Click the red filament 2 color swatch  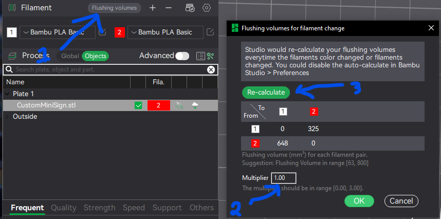coord(119,32)
